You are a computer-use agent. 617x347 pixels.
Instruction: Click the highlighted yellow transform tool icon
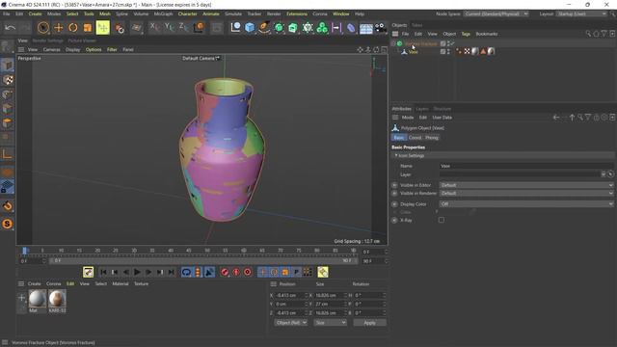[103, 28]
